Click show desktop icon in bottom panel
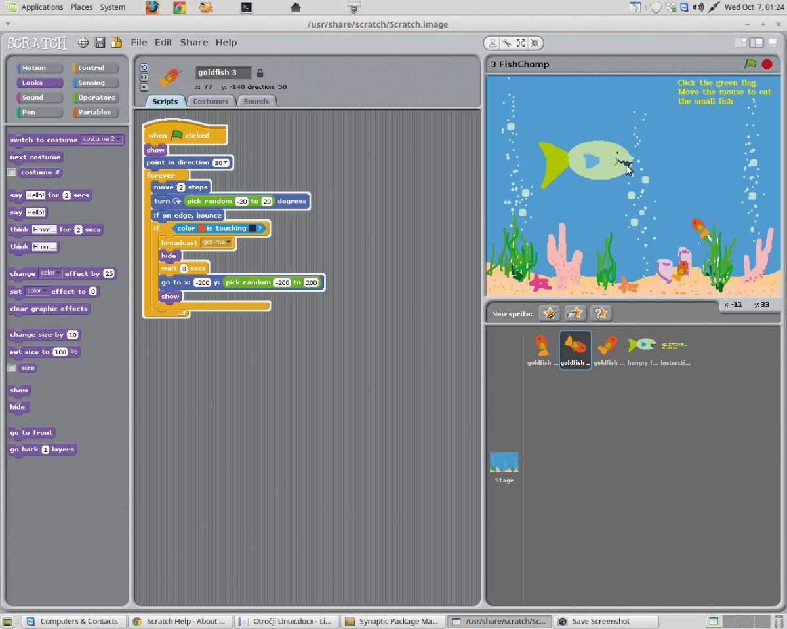This screenshot has height=629, width=787. [7, 621]
